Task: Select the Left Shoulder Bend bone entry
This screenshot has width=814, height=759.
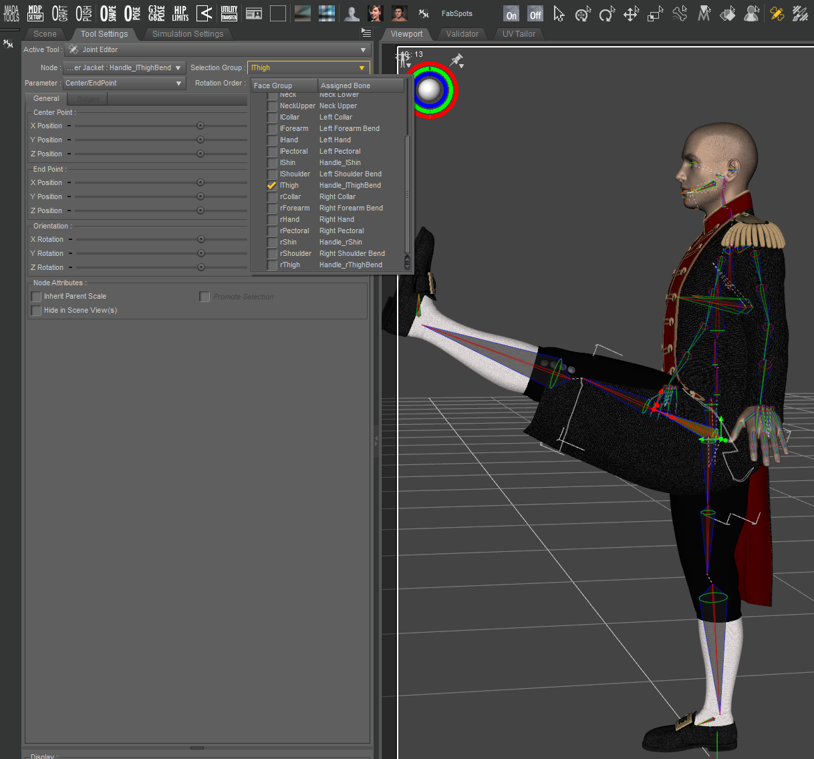Action: 350,174
